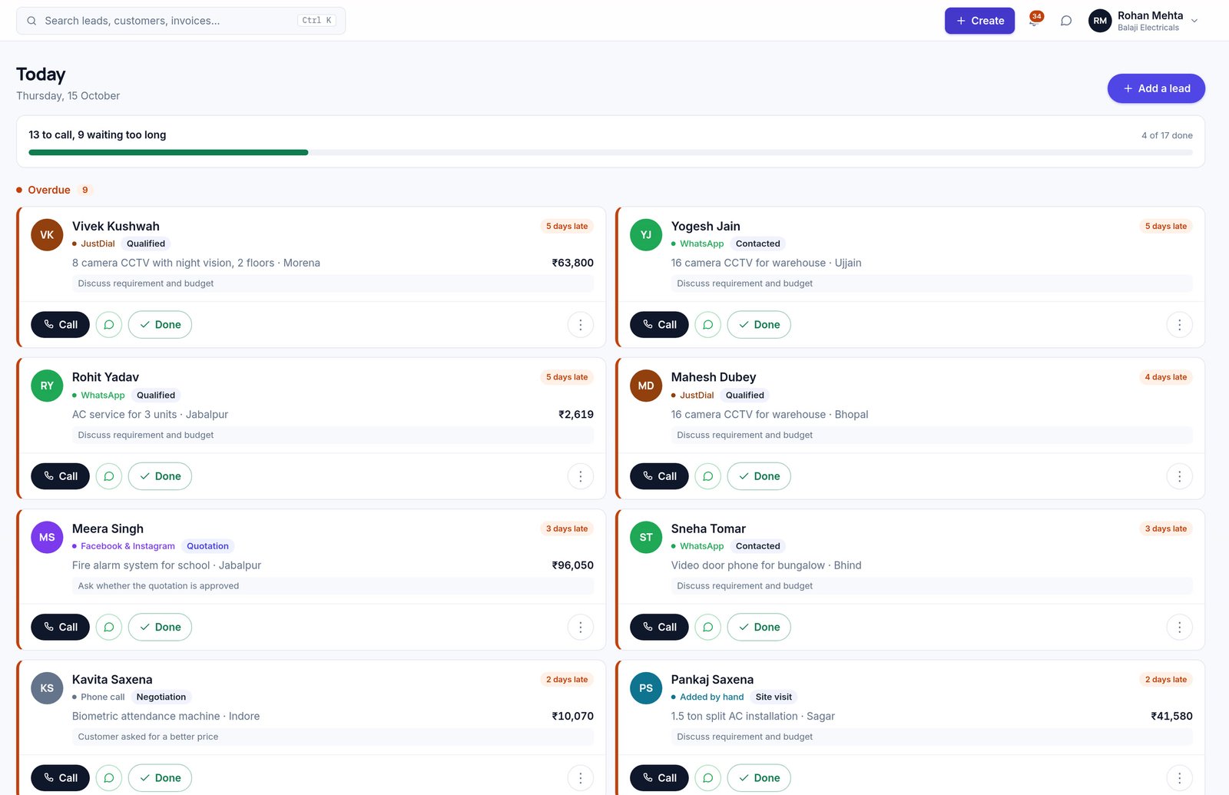
Task: Send message to Vivek Kushwah via chat icon
Action: (x=109, y=325)
